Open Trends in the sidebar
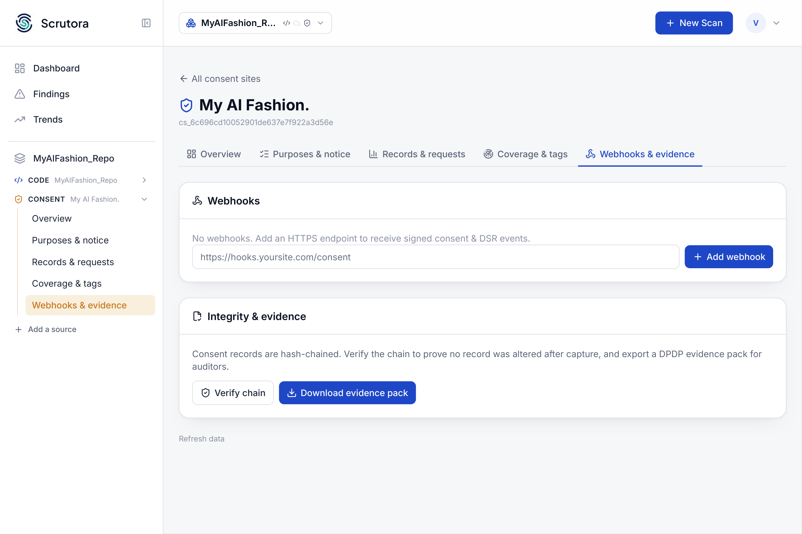The height and width of the screenshot is (534, 802). click(x=48, y=120)
